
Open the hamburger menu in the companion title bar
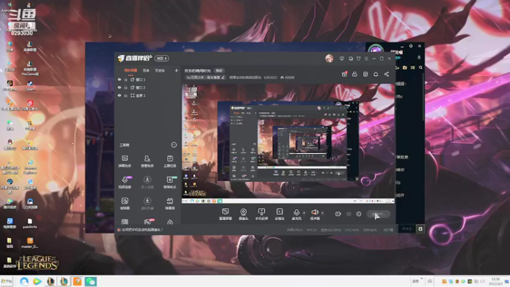coord(366,59)
